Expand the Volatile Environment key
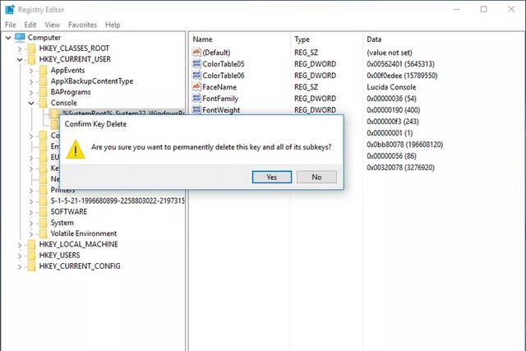Image resolution: width=526 pixels, height=351 pixels. point(31,234)
